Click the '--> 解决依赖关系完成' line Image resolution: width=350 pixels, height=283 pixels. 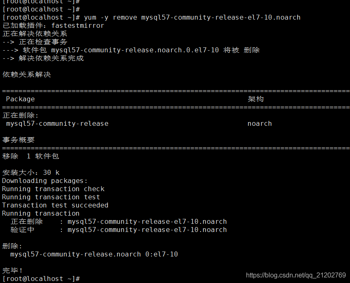point(43,58)
